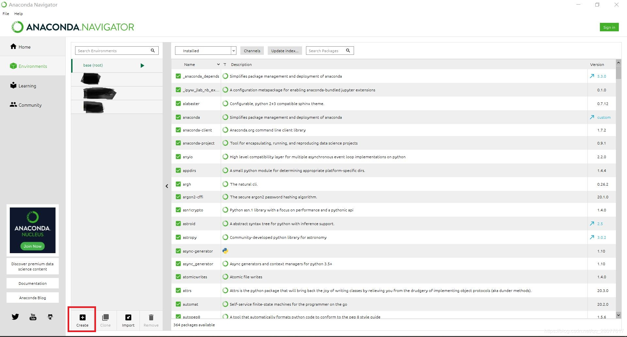This screenshot has width=627, height=337.
Task: Click the Channels button
Action: [x=252, y=51]
